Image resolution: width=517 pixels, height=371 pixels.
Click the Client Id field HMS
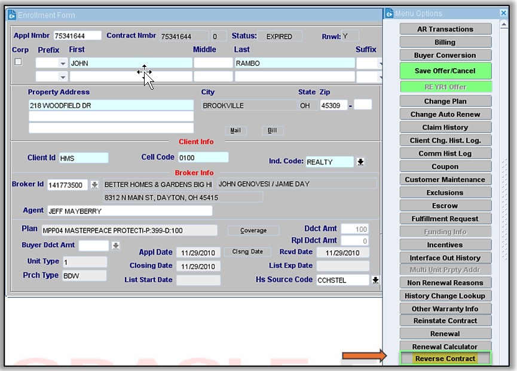84,158
